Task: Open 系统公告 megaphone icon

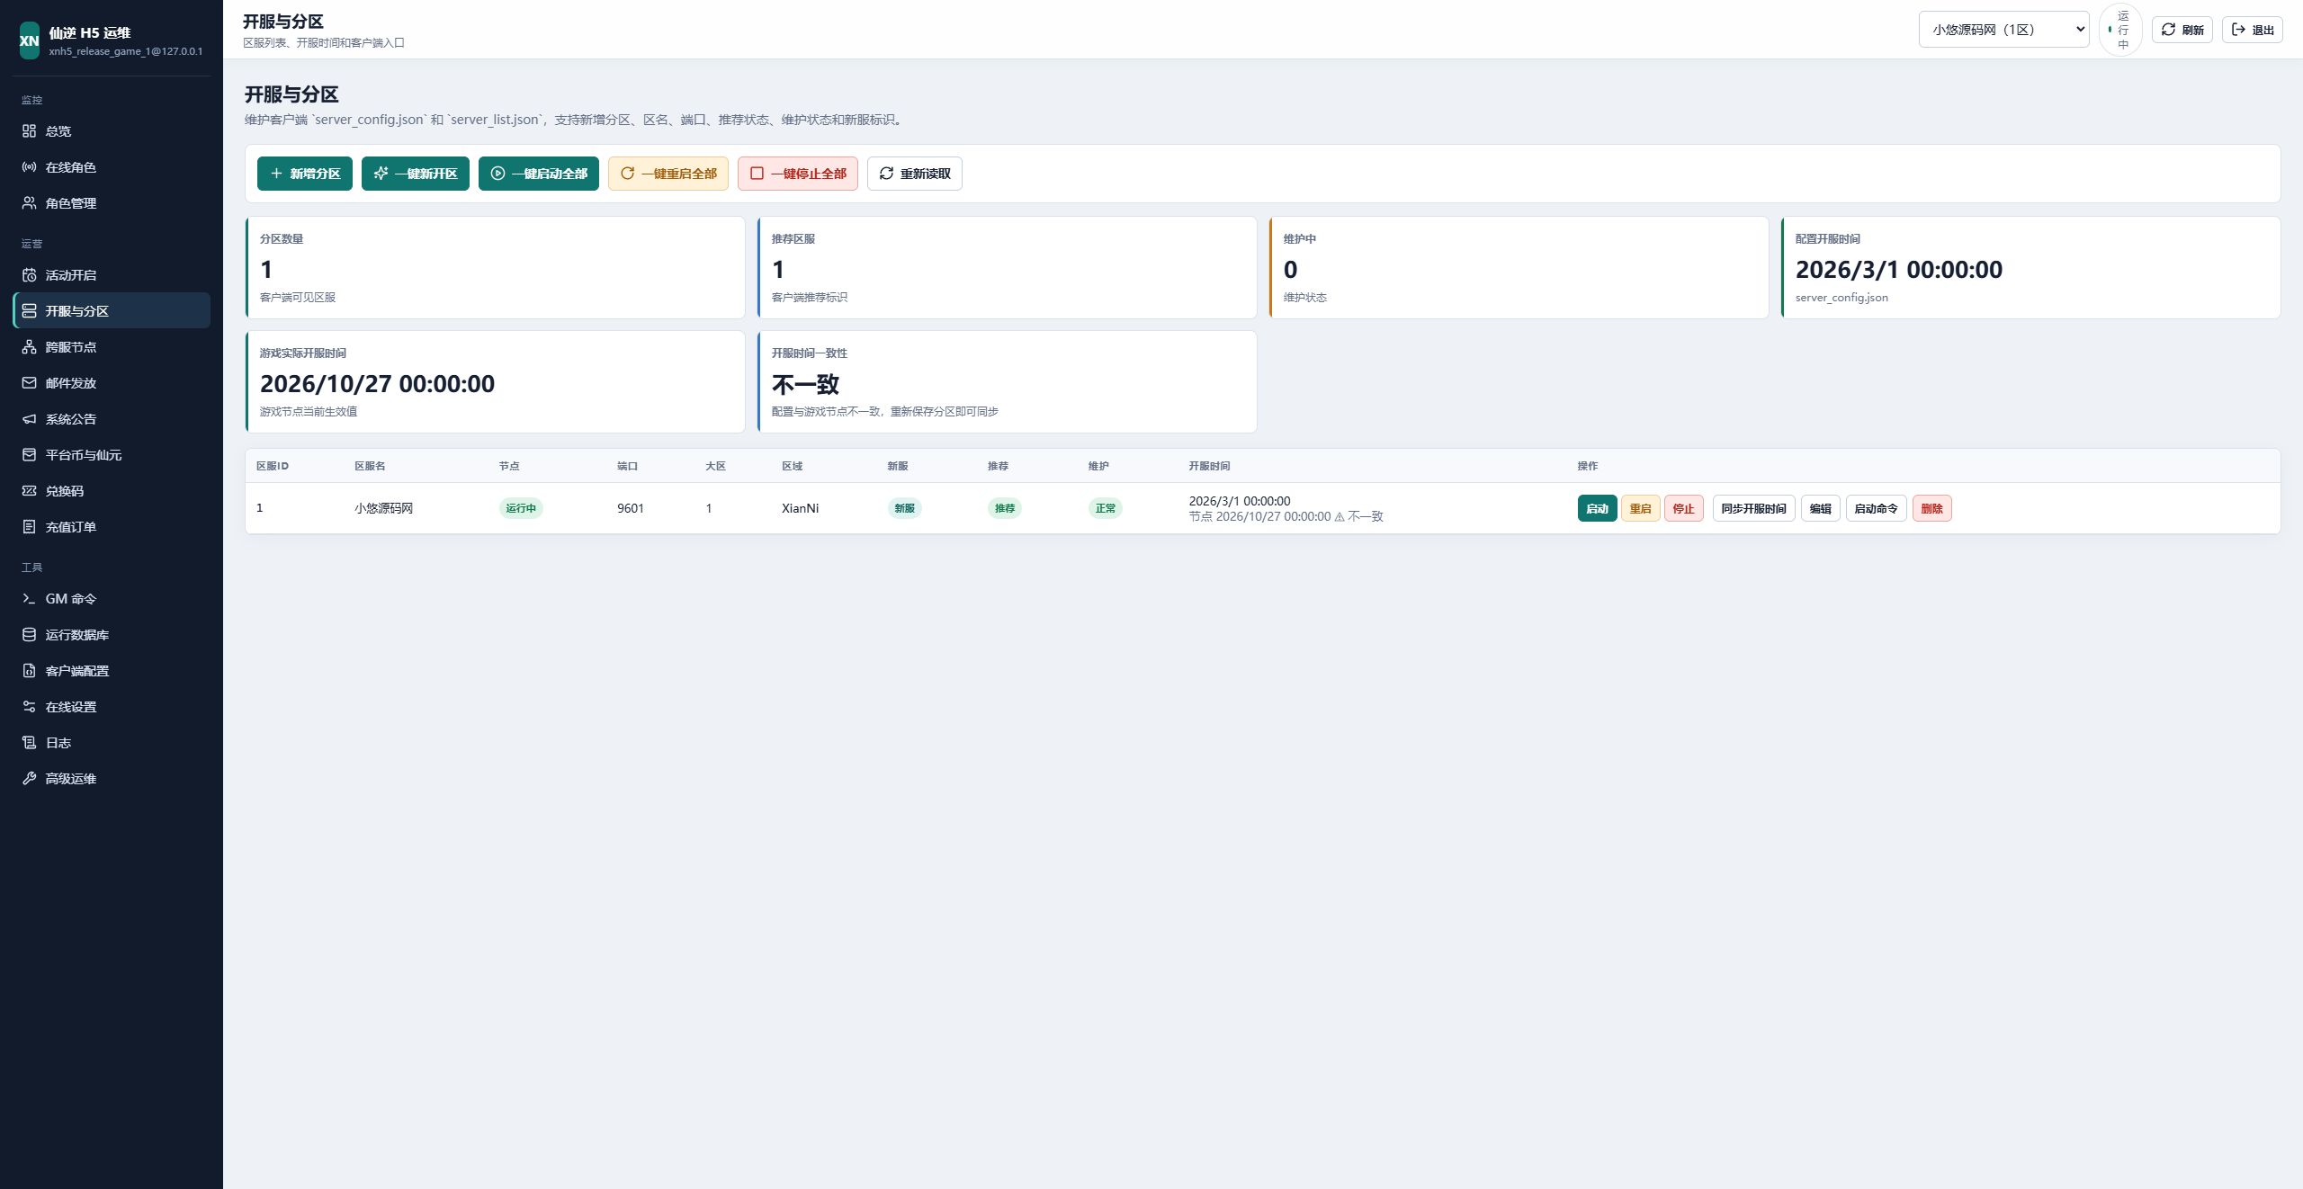Action: click(29, 419)
